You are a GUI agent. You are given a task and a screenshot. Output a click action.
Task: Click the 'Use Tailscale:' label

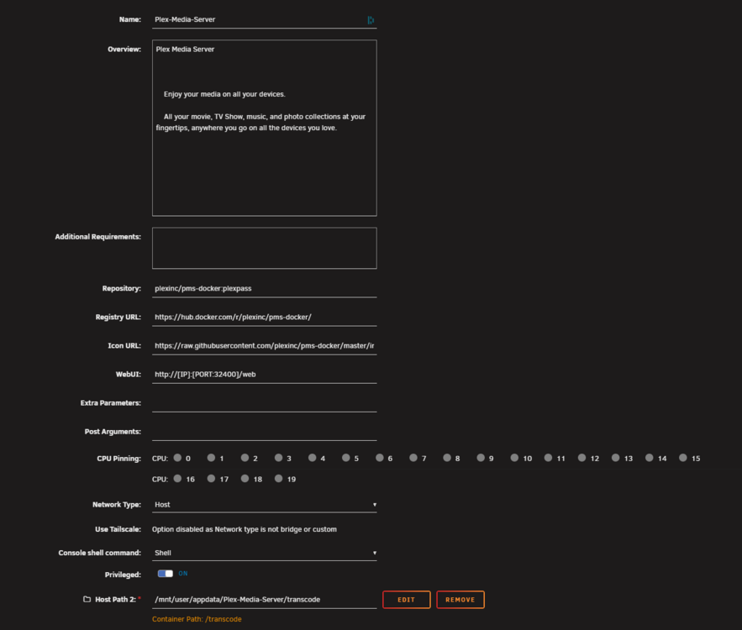(118, 529)
